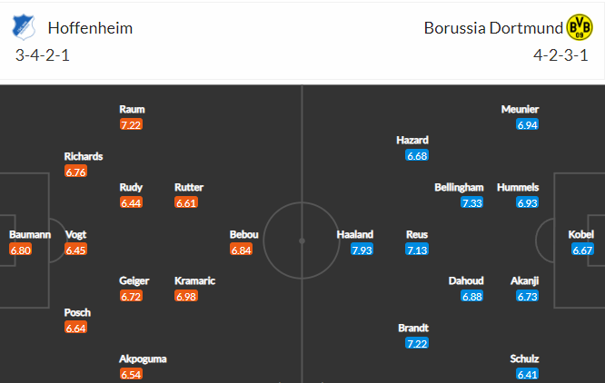
Task: Click Schulz's 6.41 rating badge
Action: [528, 374]
